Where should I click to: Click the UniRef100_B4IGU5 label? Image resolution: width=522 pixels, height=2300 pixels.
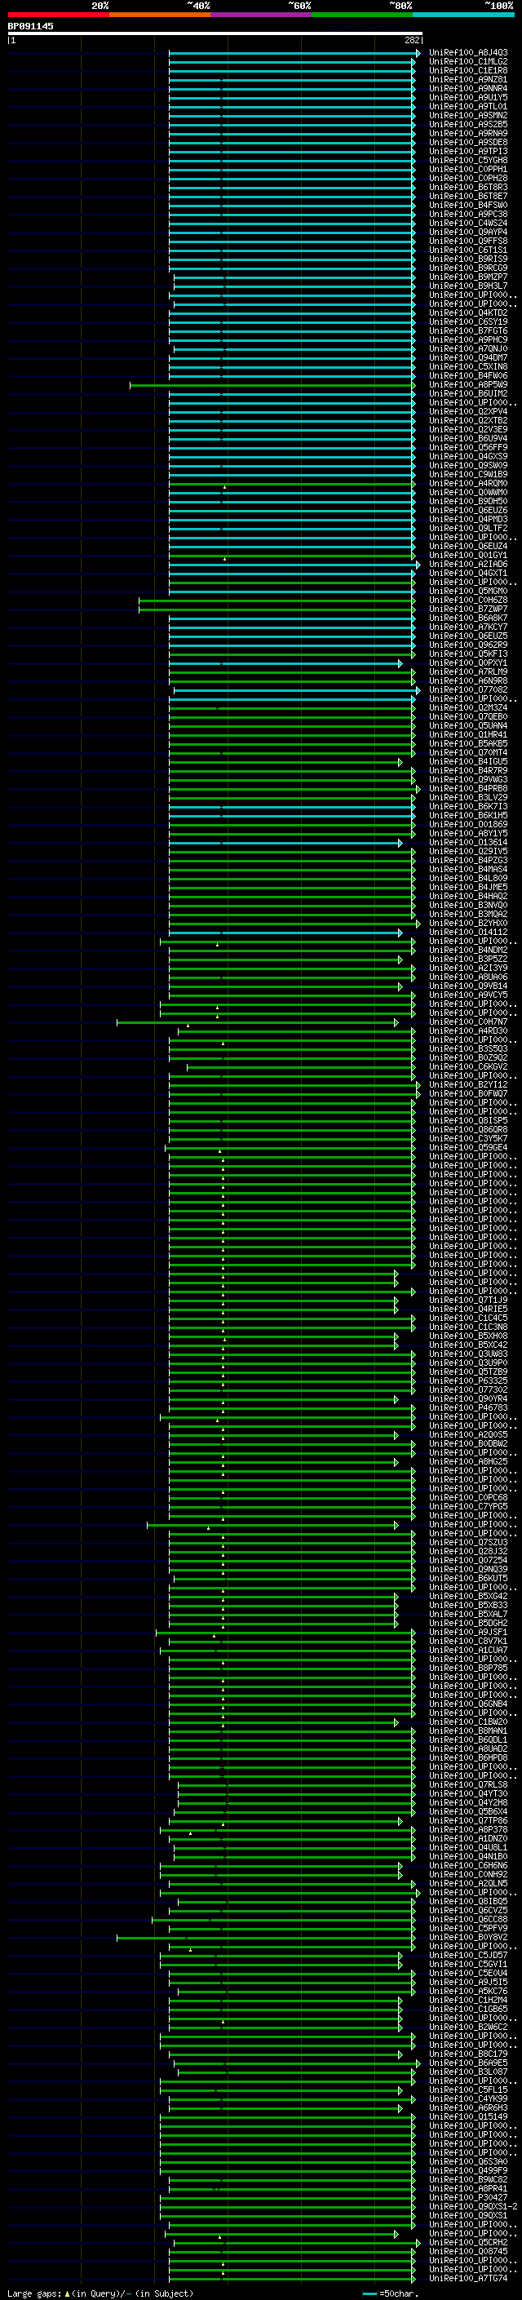tap(468, 761)
